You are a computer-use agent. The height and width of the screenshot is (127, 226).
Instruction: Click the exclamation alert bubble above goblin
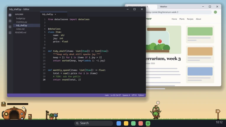158,103
